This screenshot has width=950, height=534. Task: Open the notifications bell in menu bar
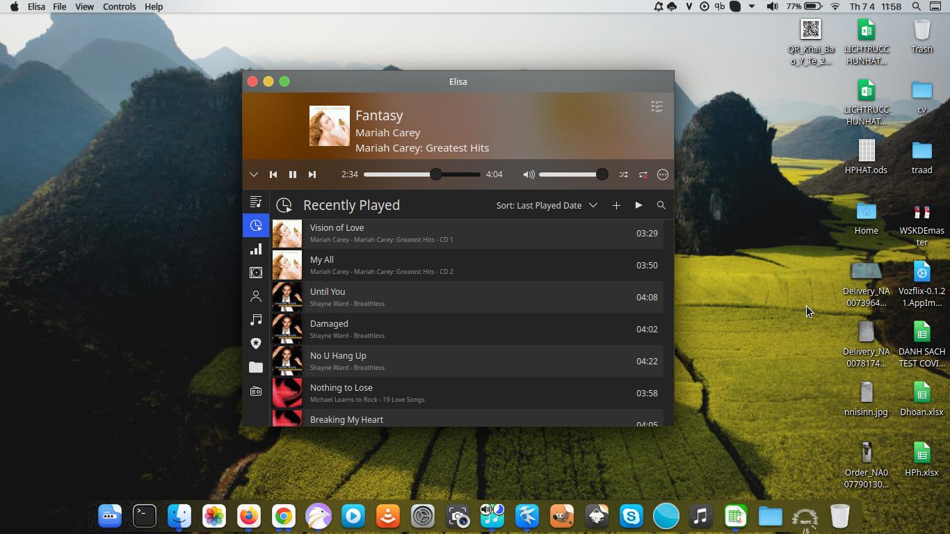[658, 6]
